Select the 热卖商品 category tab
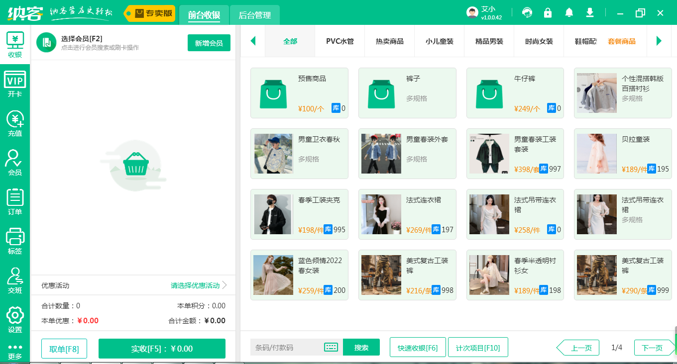This screenshot has height=364, width=677. point(389,41)
